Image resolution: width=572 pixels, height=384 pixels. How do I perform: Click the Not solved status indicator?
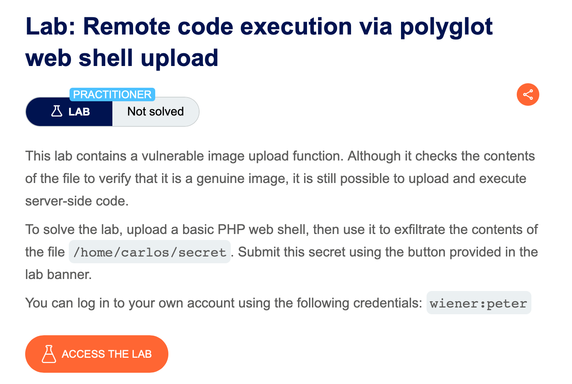click(155, 112)
